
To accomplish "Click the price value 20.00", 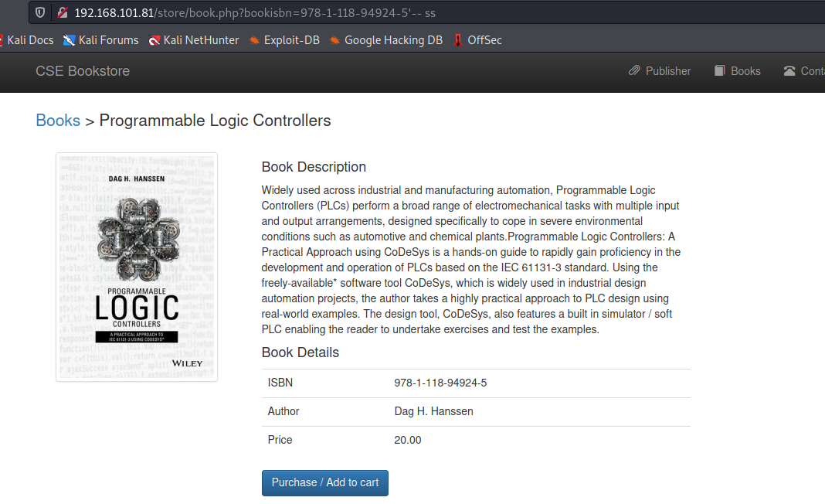I will (408, 440).
